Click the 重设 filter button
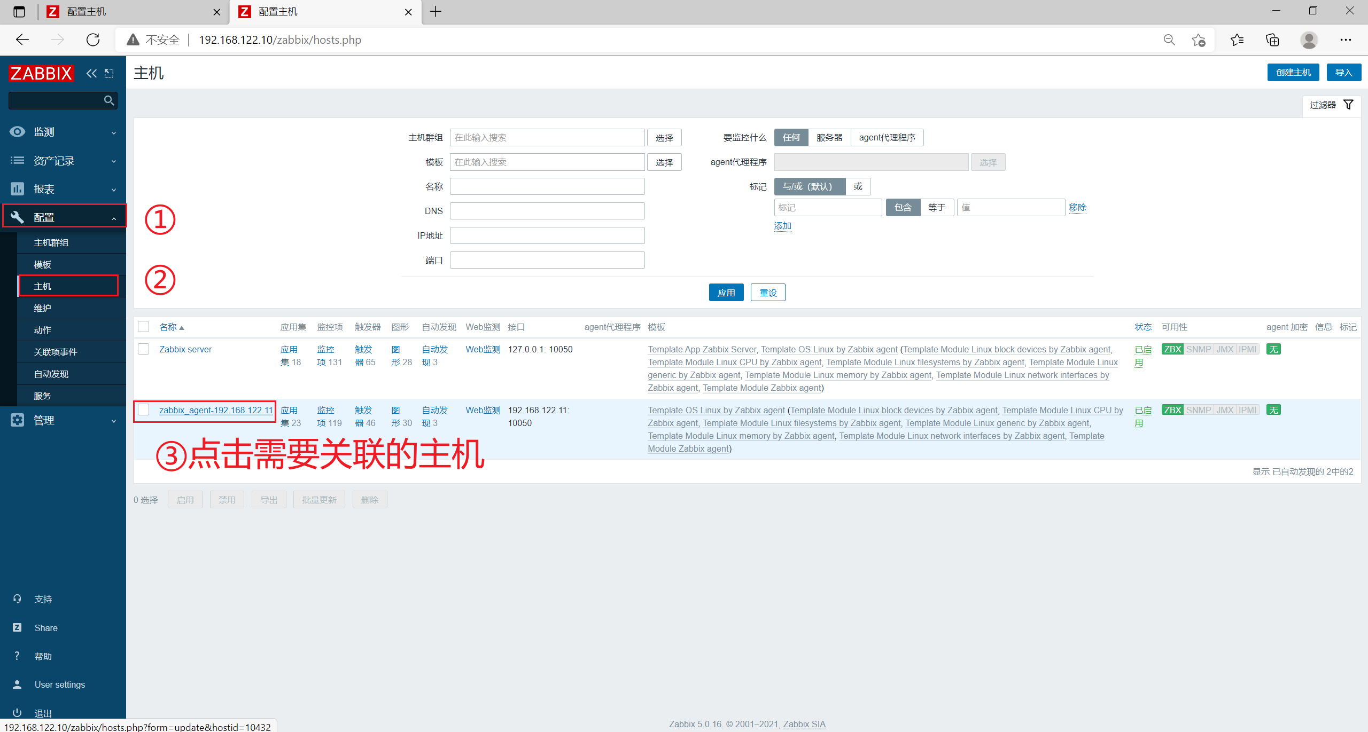Image resolution: width=1368 pixels, height=732 pixels. point(768,292)
